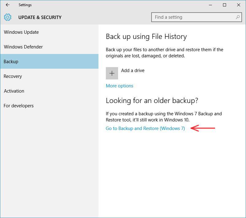The height and width of the screenshot is (218, 246).
Task: Select the Backup sidebar item
Action: [49, 61]
